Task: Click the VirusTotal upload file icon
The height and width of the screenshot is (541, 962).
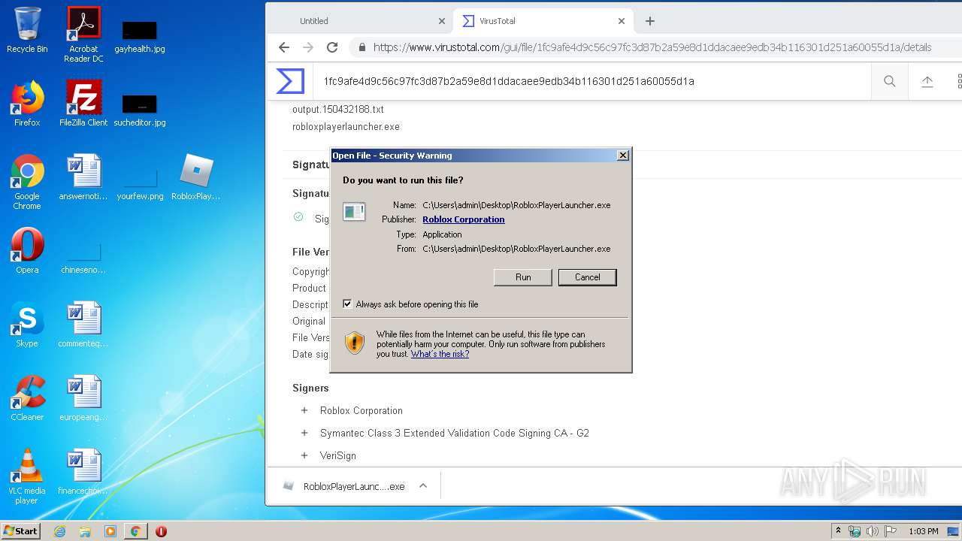Action: [927, 81]
